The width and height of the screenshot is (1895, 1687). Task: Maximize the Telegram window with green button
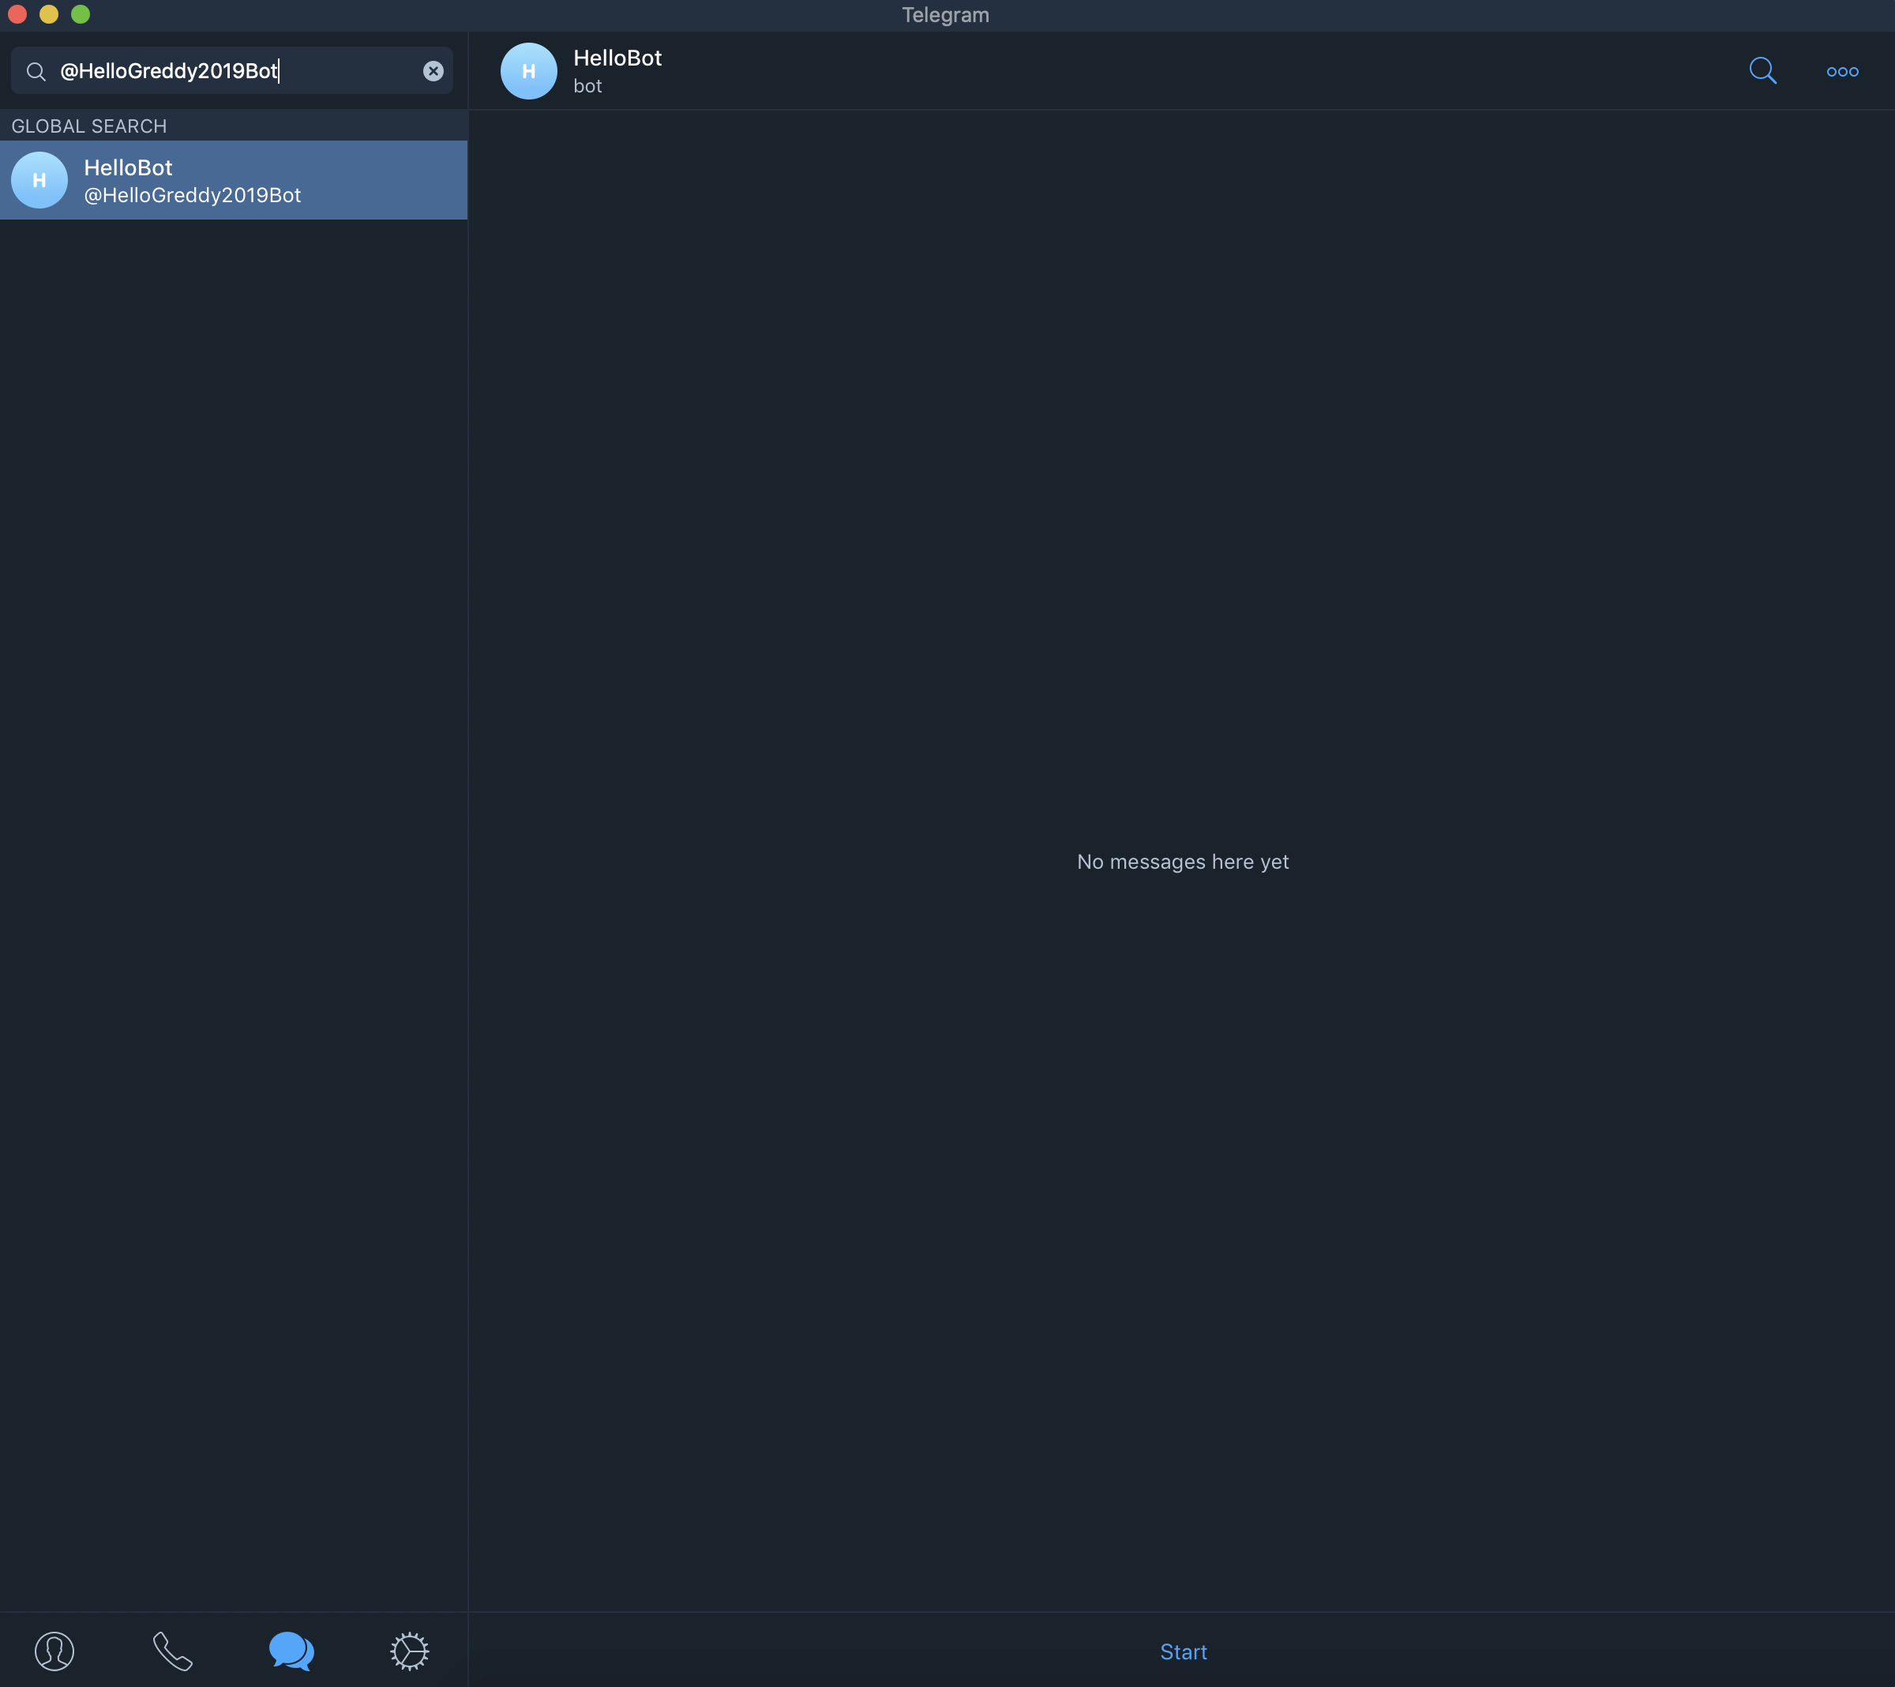[81, 14]
